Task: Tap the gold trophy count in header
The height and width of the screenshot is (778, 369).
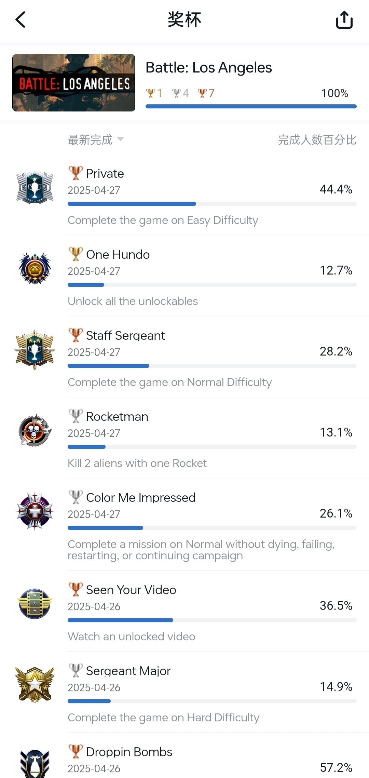Action: pyautogui.click(x=154, y=93)
